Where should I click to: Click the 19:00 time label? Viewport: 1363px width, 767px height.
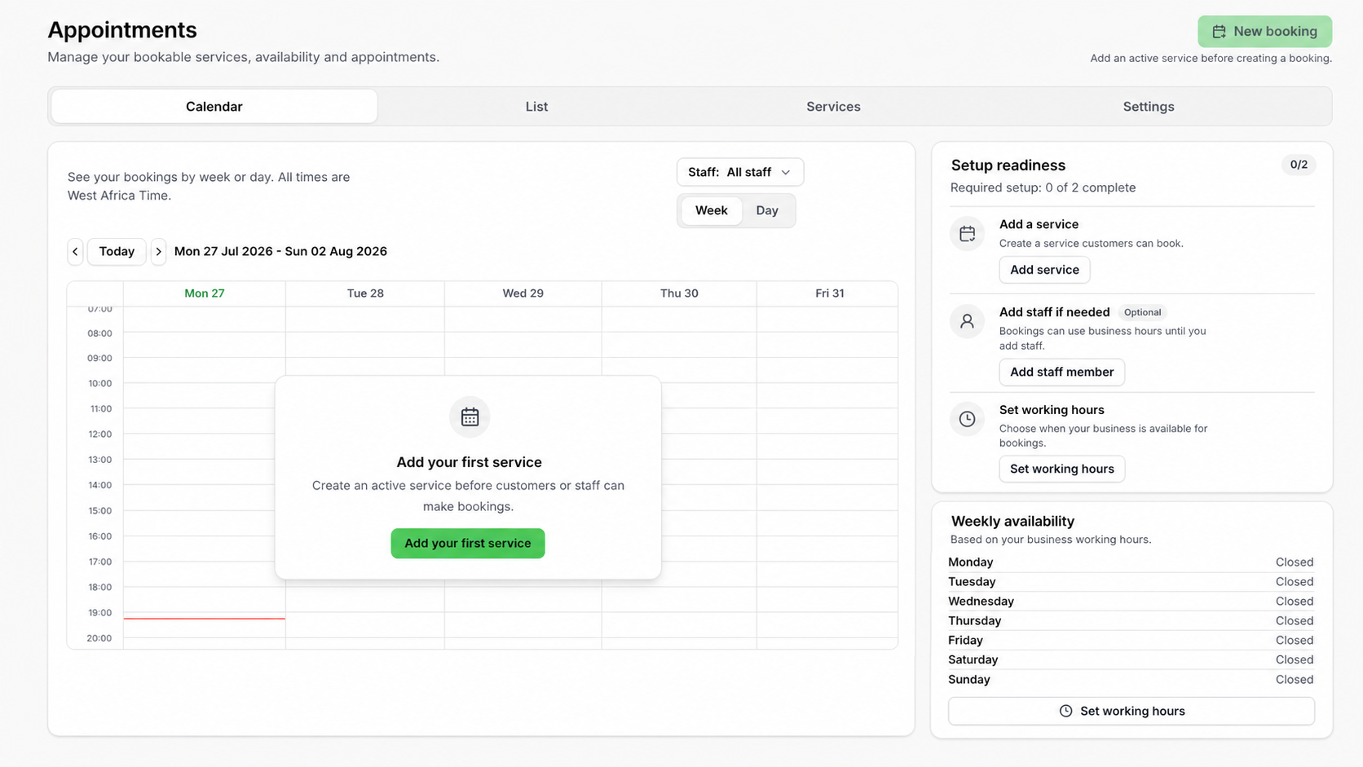99,613
